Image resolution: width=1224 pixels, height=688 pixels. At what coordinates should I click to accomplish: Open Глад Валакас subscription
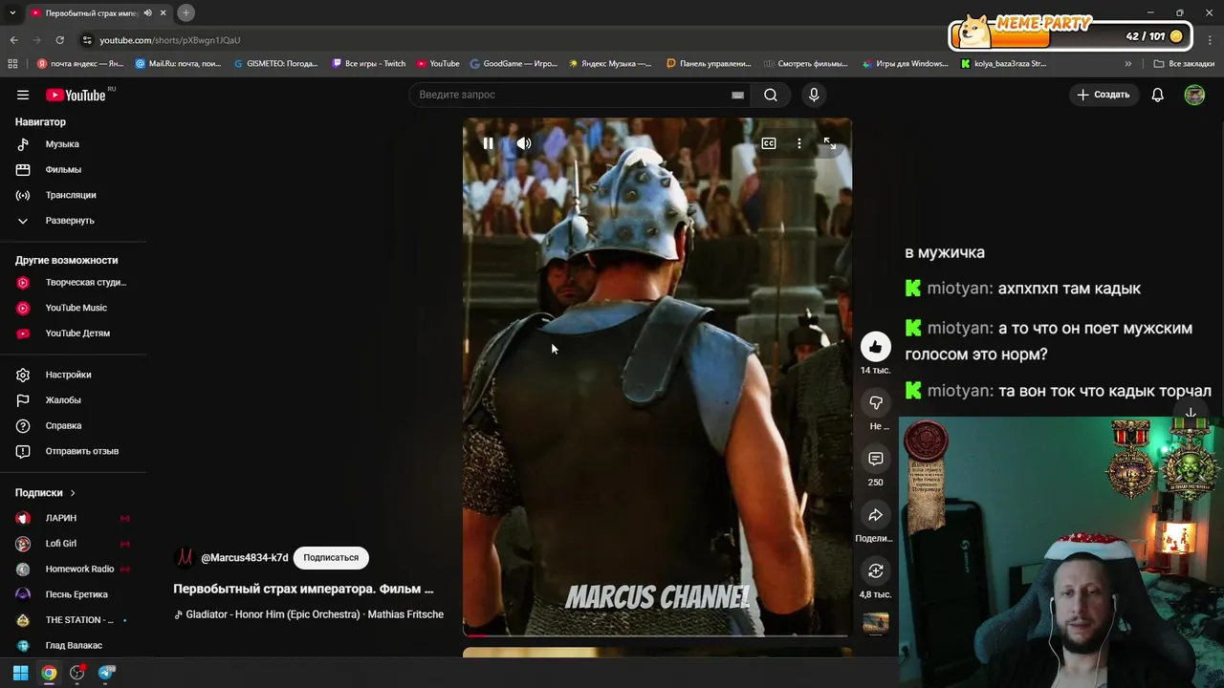tap(75, 645)
